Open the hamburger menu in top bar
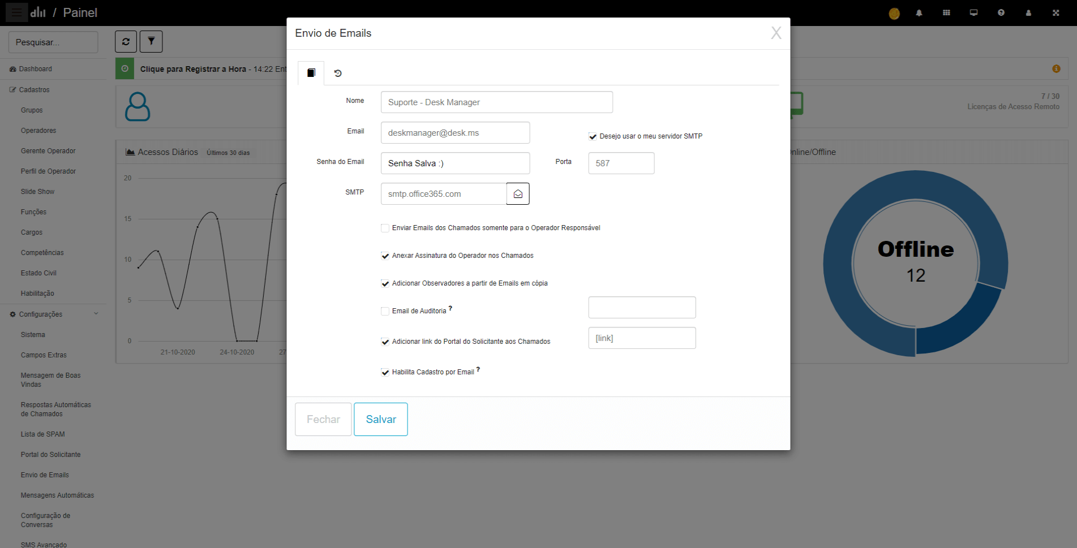 (16, 12)
